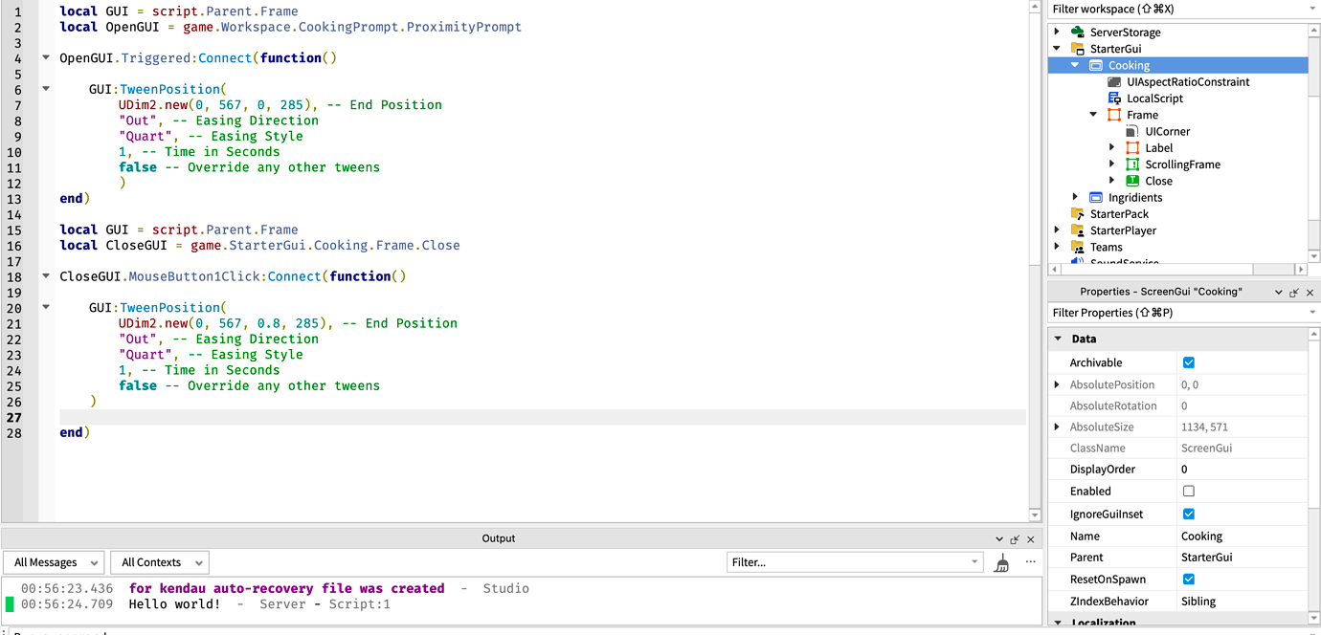Expand the Ingridients tree node
Viewport: 1321px width, 635px height.
point(1075,197)
